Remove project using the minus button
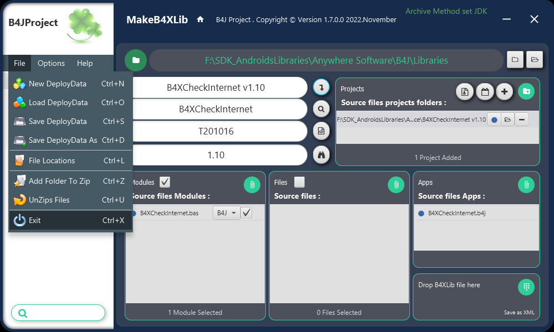554x332 pixels. point(521,120)
